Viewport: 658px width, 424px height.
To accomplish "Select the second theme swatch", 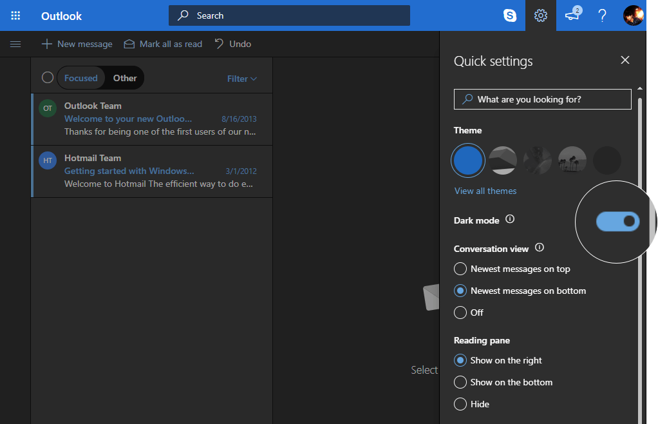I will click(x=502, y=160).
